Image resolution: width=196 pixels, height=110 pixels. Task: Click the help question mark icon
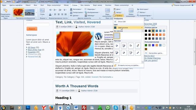(193, 5)
